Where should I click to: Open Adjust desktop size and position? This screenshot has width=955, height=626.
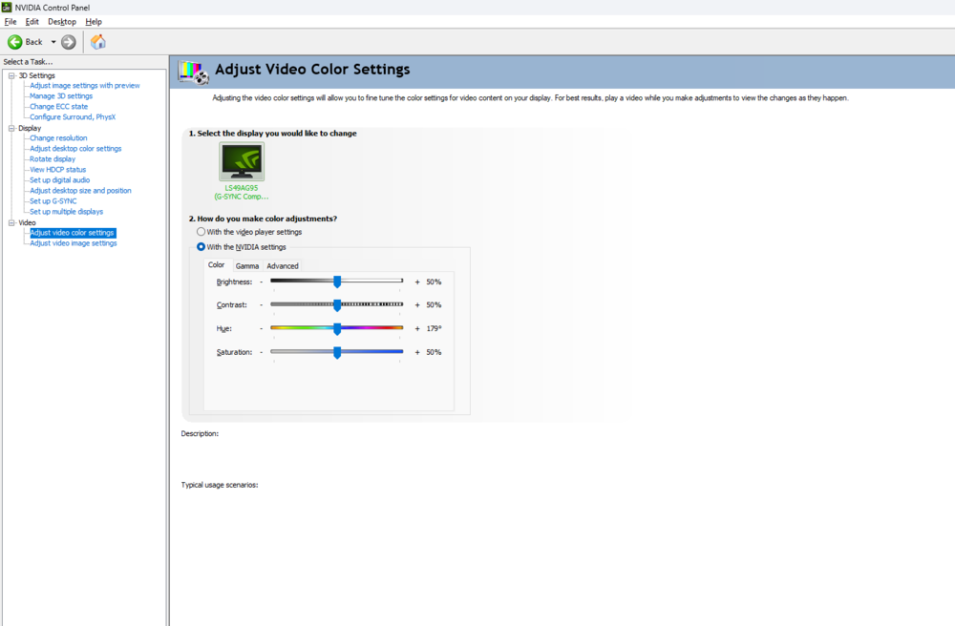point(80,191)
